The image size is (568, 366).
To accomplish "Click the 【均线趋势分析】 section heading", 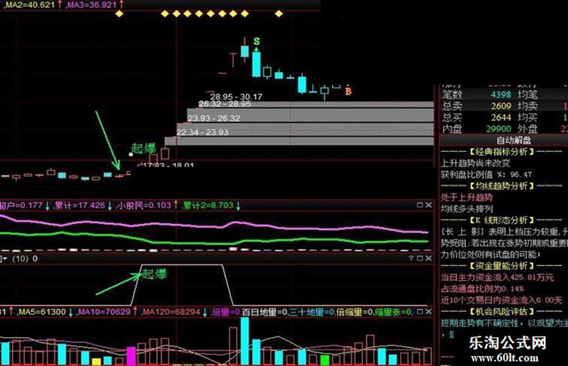I will tap(502, 186).
